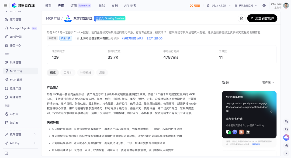Select the green-white client icon
Screen dimensions: 291x158
[x=228, y=132]
